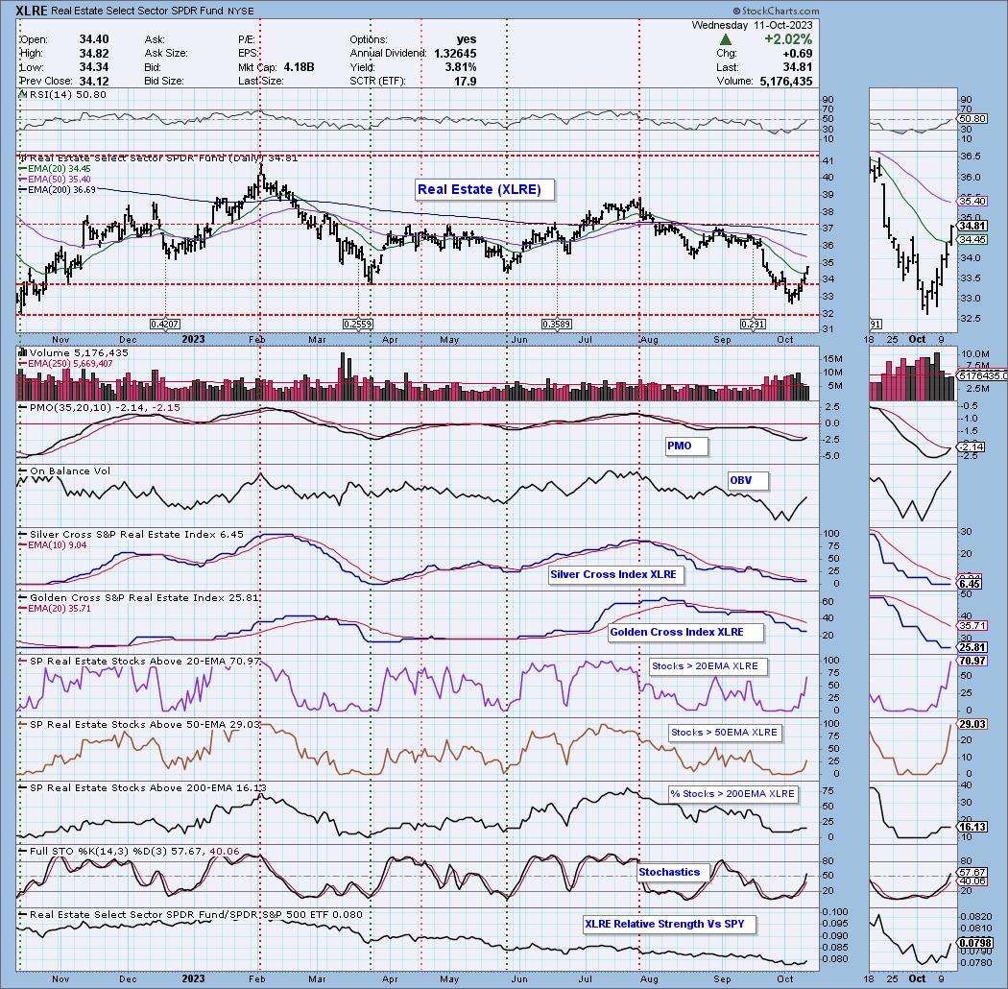Click the Mkt Cap 4.18B value

coord(299,67)
